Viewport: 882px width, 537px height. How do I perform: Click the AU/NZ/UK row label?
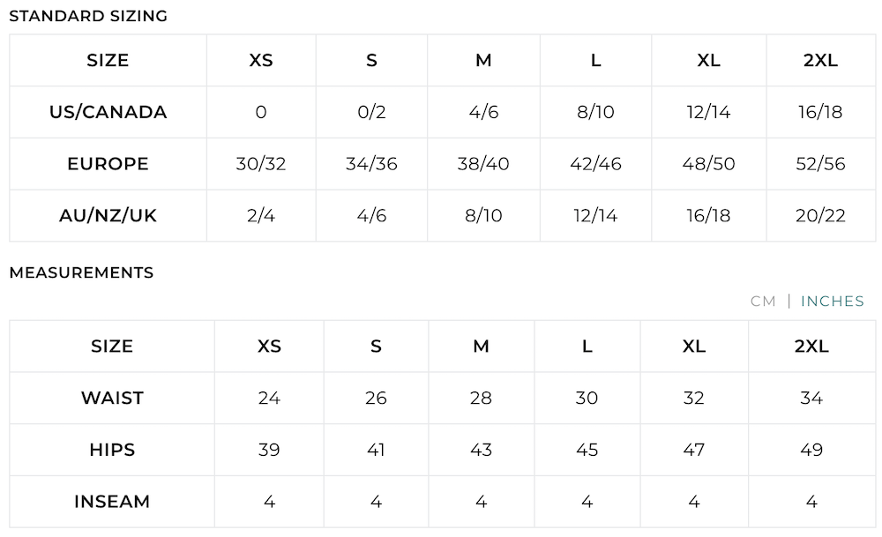108,215
